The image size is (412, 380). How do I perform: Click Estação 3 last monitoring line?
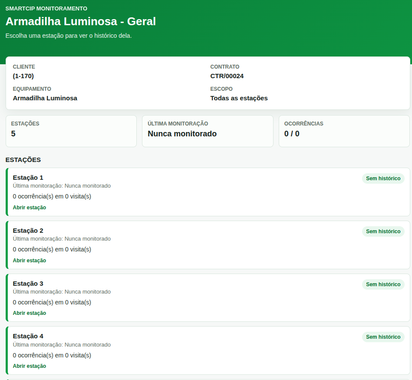point(62,292)
